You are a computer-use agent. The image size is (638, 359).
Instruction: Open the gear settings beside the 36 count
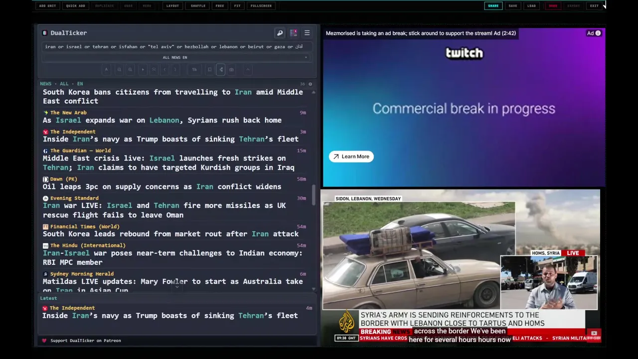click(x=310, y=84)
